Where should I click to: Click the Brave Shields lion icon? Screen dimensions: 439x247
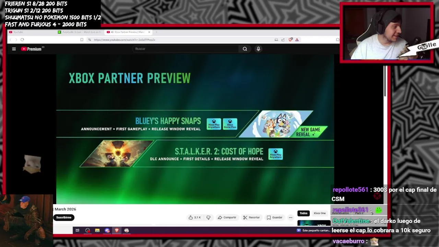click(291, 40)
